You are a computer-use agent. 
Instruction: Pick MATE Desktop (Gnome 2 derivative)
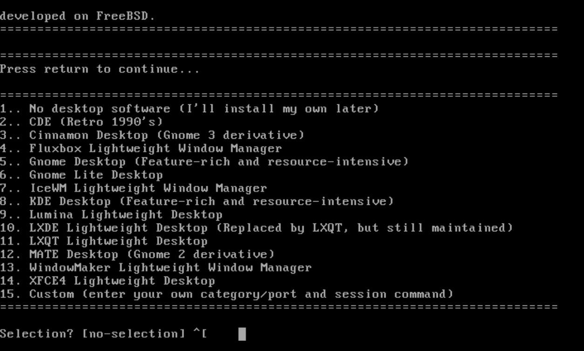(x=137, y=254)
